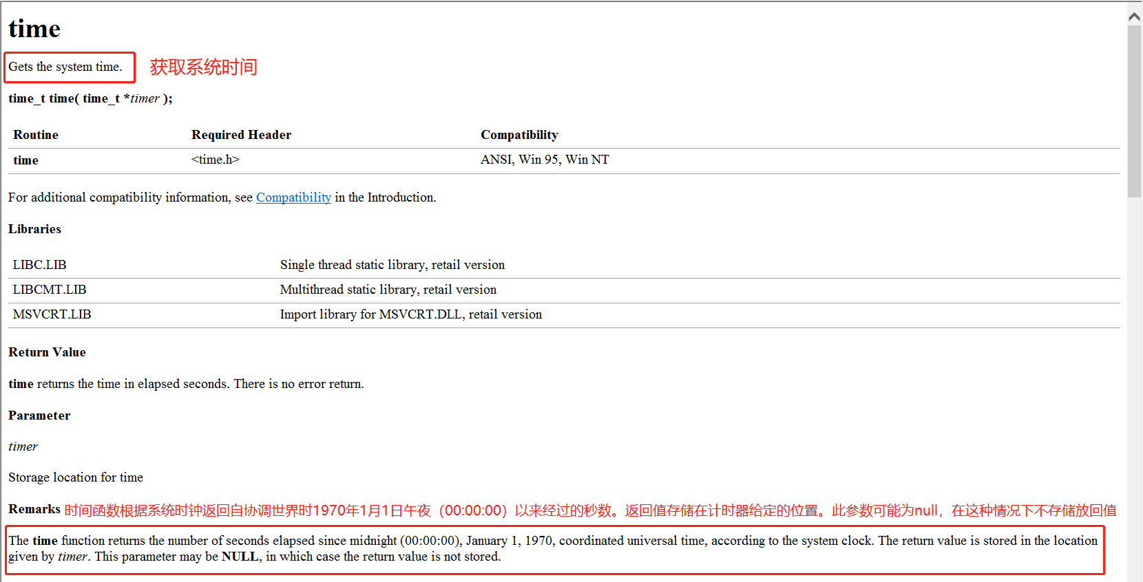Click "Import library for MSVCRT.DLL, retail version" text
This screenshot has height=582, width=1143.
[x=411, y=314]
